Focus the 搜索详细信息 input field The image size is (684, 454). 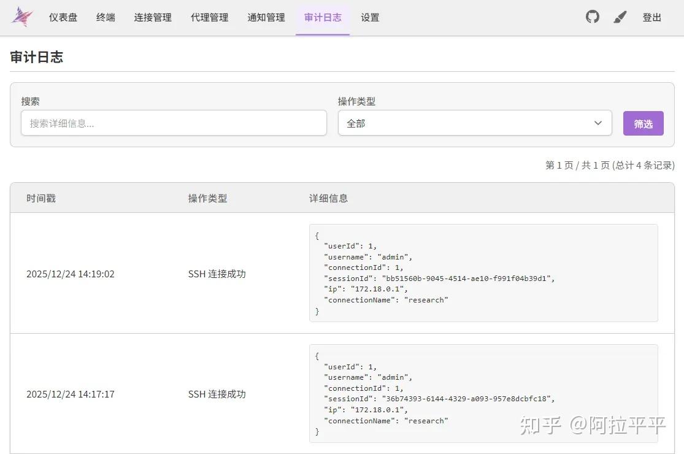(x=174, y=123)
